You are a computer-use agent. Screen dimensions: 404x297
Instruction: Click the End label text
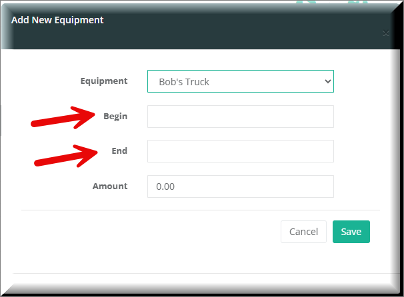click(119, 150)
